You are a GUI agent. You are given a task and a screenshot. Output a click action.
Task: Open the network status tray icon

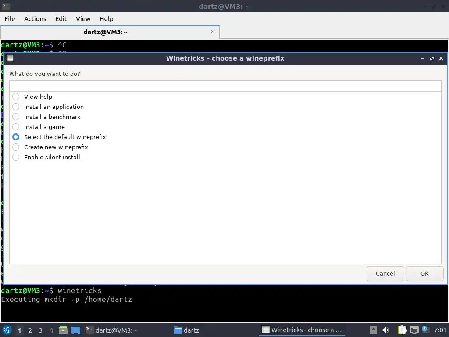tap(414, 330)
